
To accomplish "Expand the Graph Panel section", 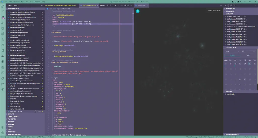I will tap(241, 11).
